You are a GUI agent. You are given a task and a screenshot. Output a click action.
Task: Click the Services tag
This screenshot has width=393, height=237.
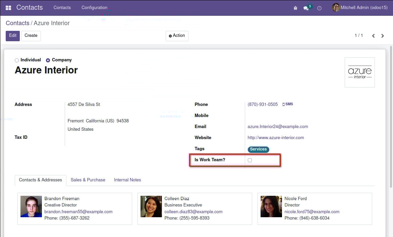point(259,149)
